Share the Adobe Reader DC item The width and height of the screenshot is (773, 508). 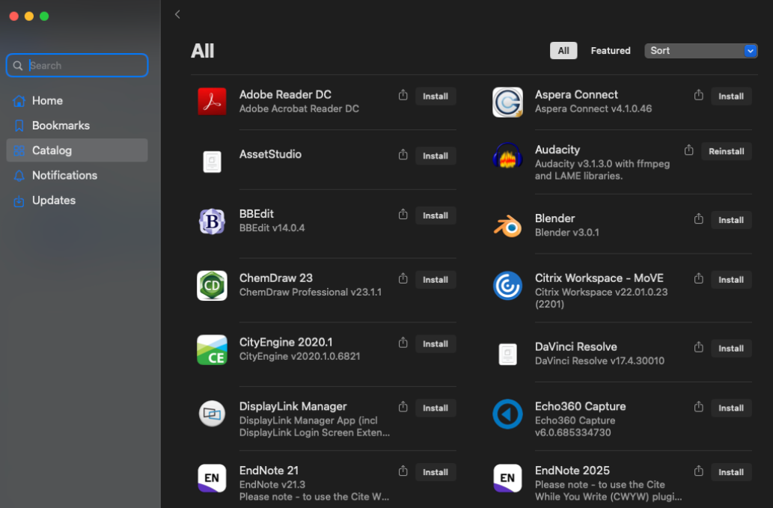[403, 95]
